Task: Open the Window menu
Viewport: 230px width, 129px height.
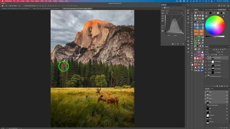Action: (61, 1)
